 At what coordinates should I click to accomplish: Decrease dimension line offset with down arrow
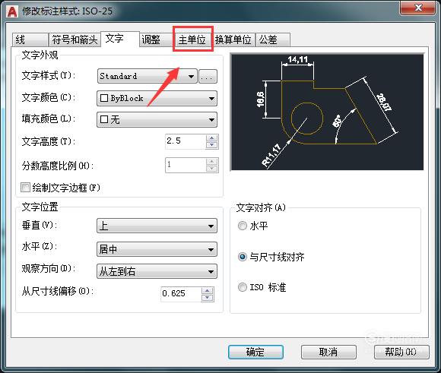(208, 298)
